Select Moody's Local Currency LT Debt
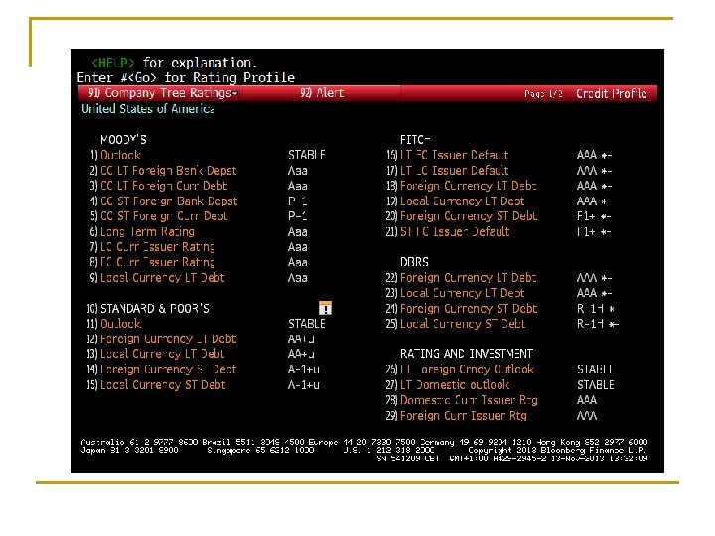Viewport: 715px width, 536px height. (x=157, y=278)
